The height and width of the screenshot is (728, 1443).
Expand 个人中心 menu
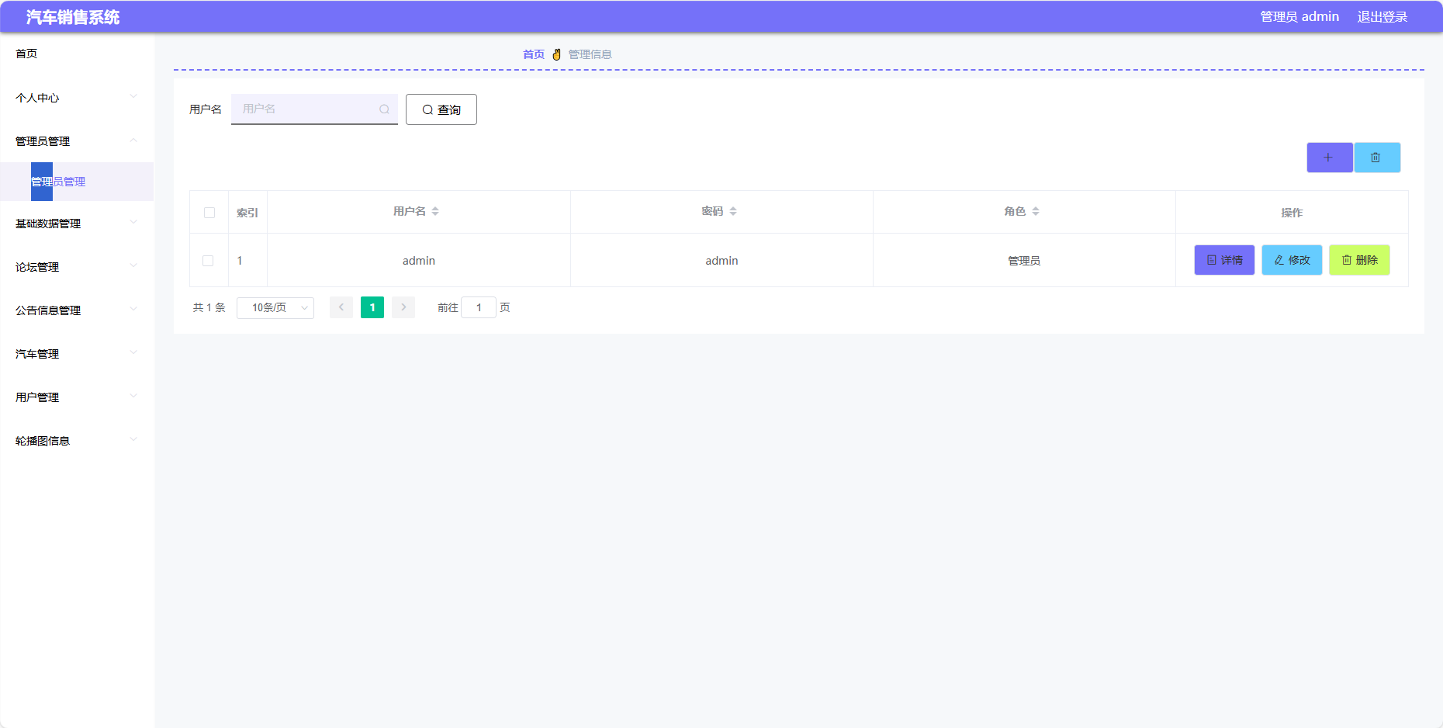coord(77,98)
